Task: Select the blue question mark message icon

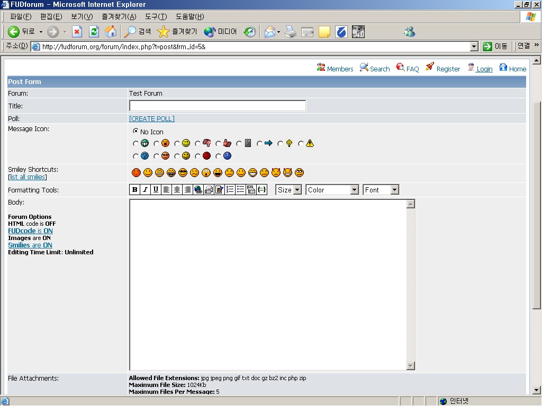Action: coord(135,156)
